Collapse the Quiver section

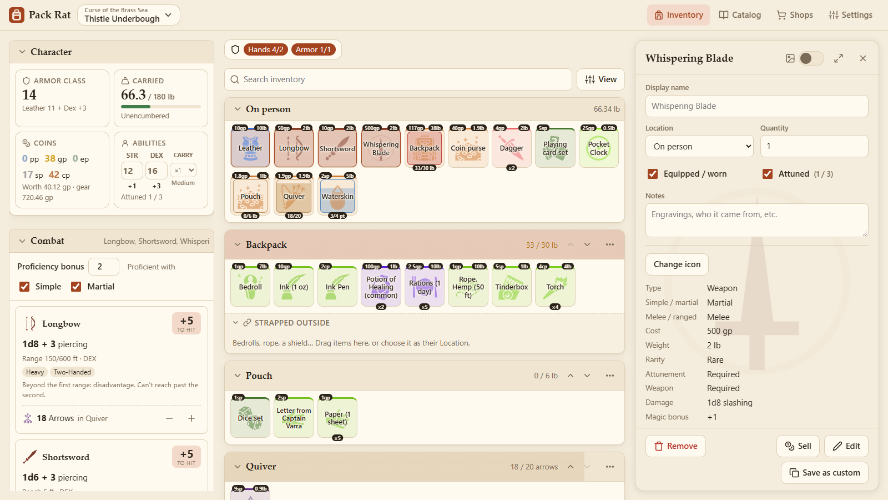point(238,466)
